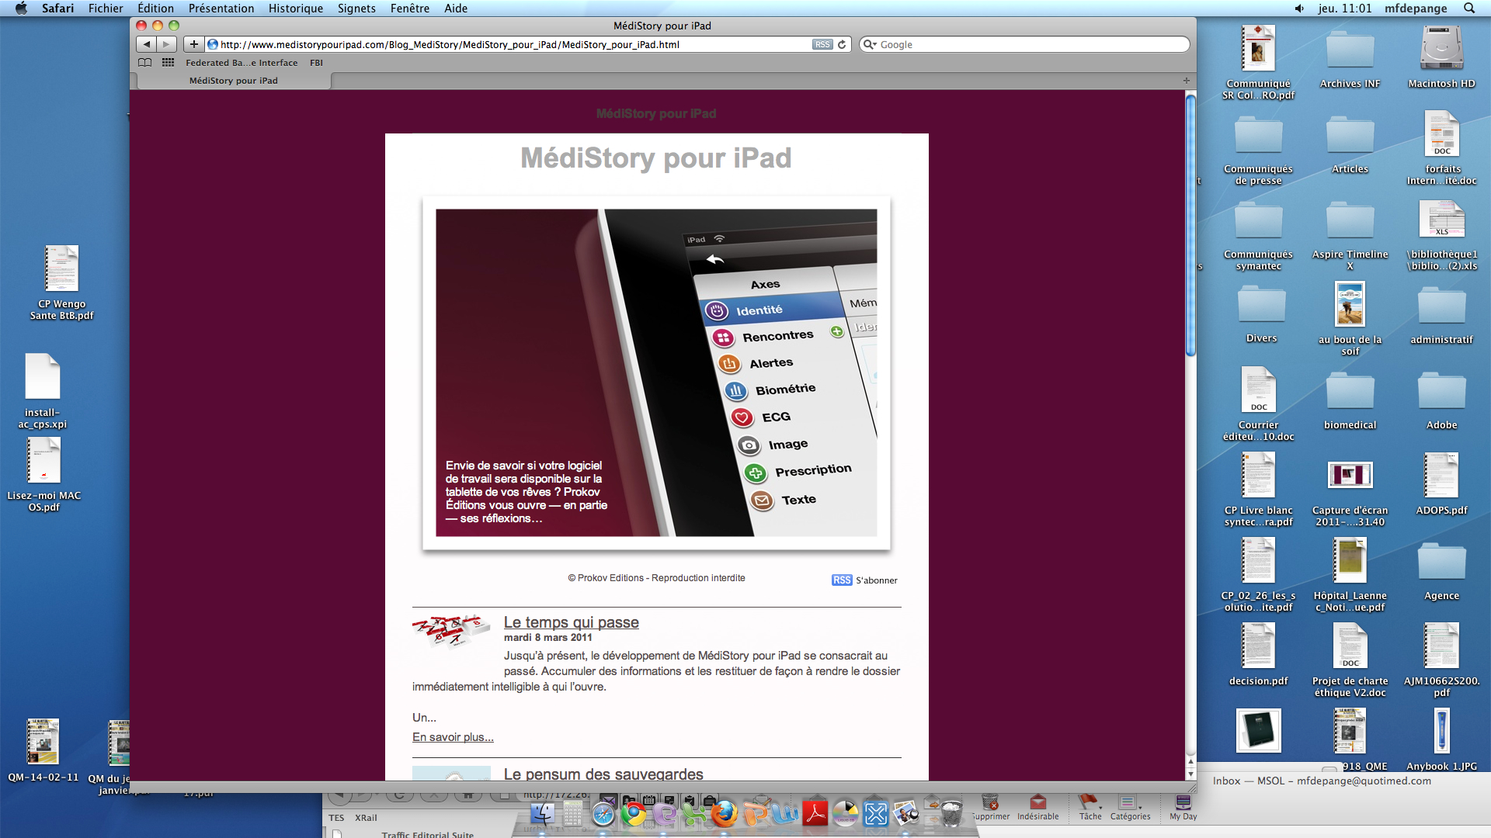The width and height of the screenshot is (1491, 838).
Task: Click the Spotlight magnifier in menu bar
Action: pos(1468,8)
